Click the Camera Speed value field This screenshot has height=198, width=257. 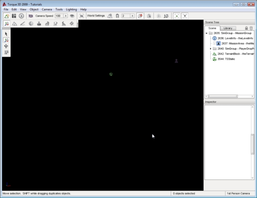tap(59, 16)
